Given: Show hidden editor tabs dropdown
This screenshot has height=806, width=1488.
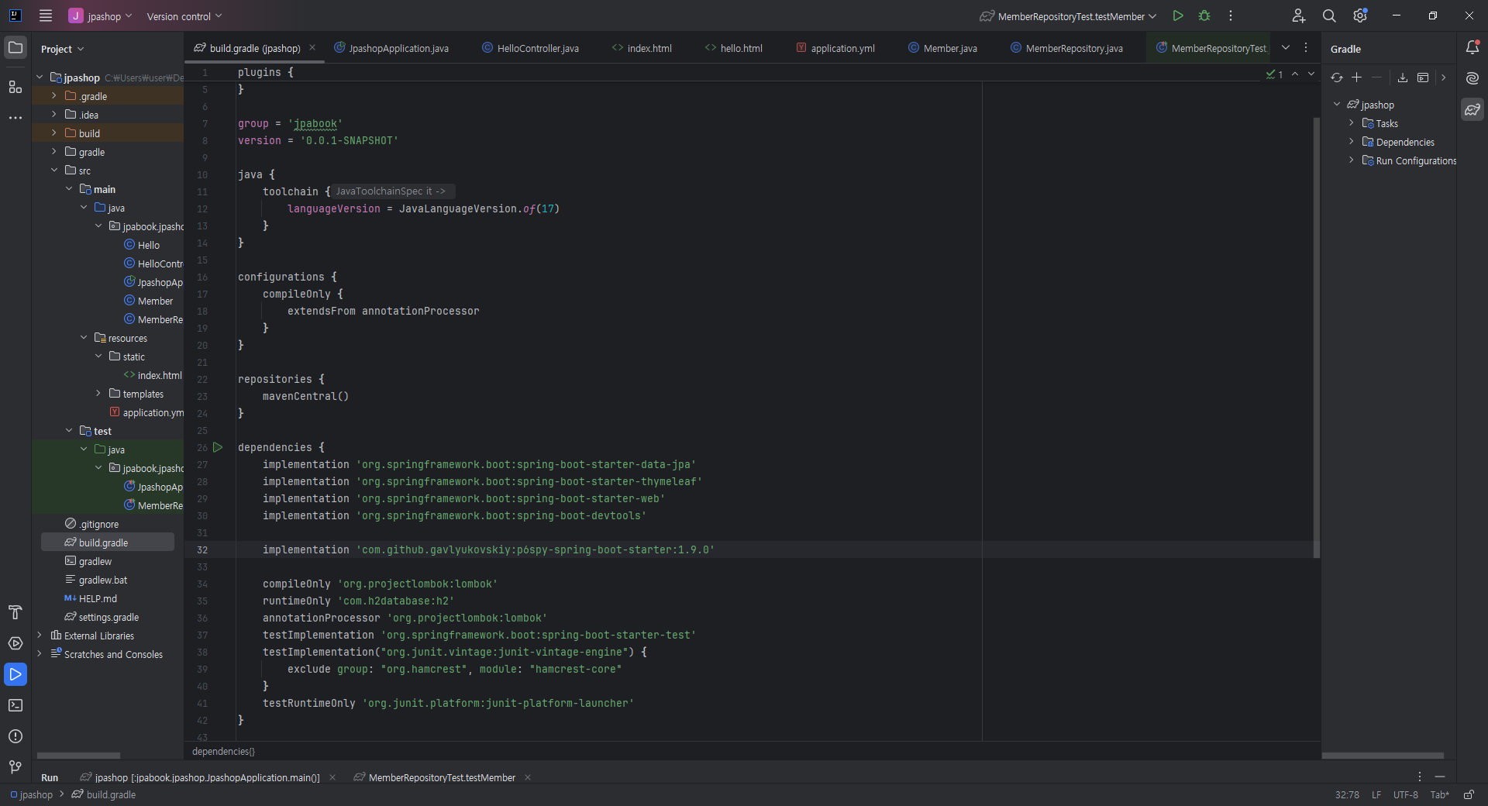Looking at the screenshot, I should click(x=1286, y=48).
